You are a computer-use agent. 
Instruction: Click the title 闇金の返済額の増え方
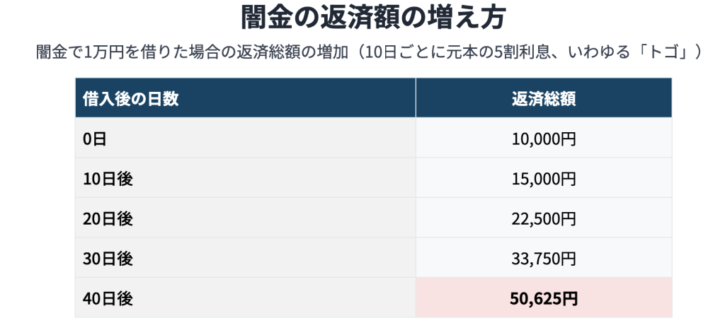[x=373, y=18]
